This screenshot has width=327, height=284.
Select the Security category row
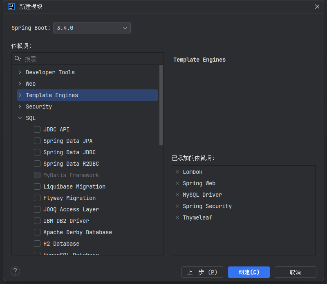pyautogui.click(x=39, y=106)
